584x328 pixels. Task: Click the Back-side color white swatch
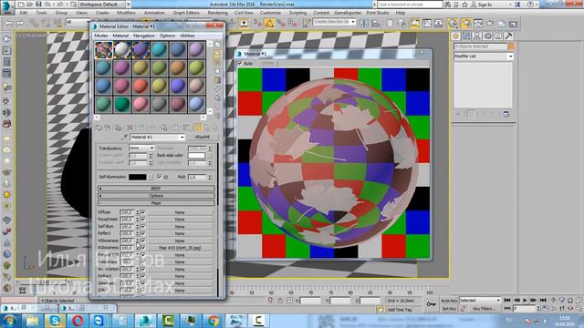click(x=196, y=155)
